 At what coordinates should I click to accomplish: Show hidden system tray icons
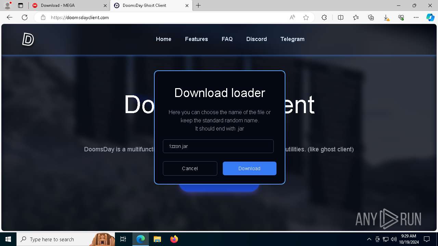tap(369, 239)
